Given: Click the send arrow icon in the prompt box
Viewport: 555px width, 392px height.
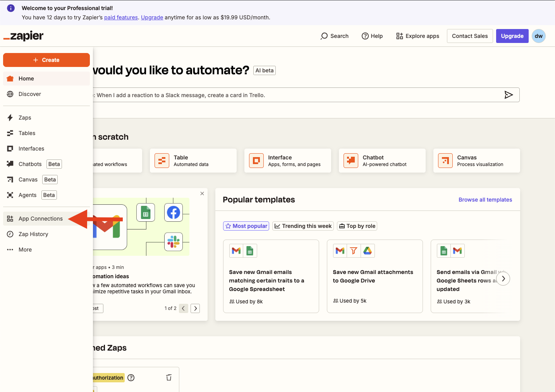Looking at the screenshot, I should pos(509,95).
